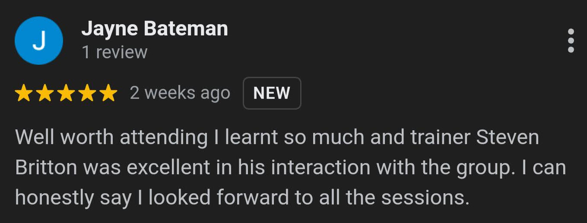Click the "1 review" count text

pos(114,52)
